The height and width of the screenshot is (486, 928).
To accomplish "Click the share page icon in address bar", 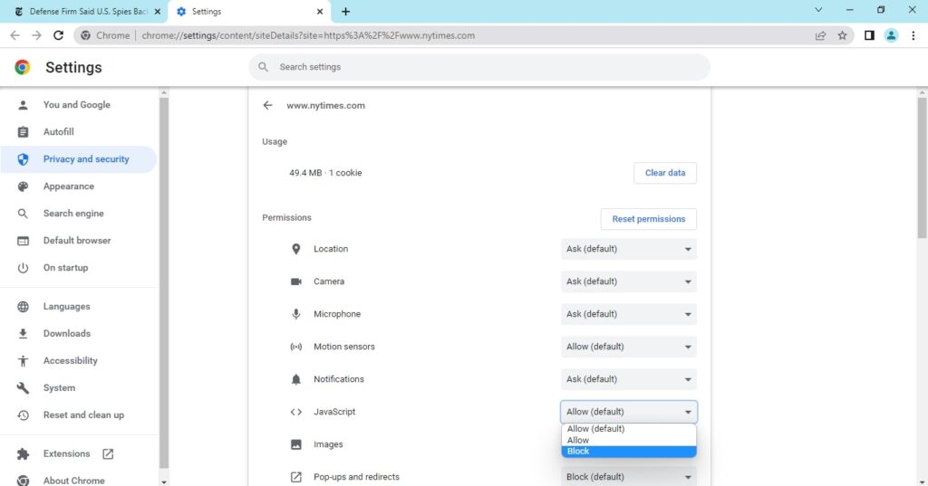I will [820, 35].
